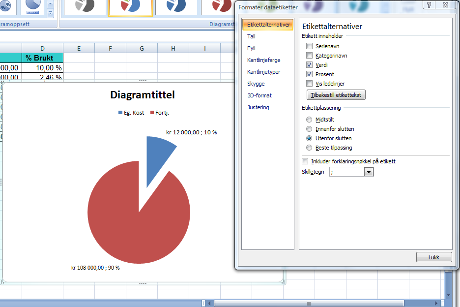Click the chart's top edge sizing handle
The height and width of the screenshot is (307, 460).
143,81
